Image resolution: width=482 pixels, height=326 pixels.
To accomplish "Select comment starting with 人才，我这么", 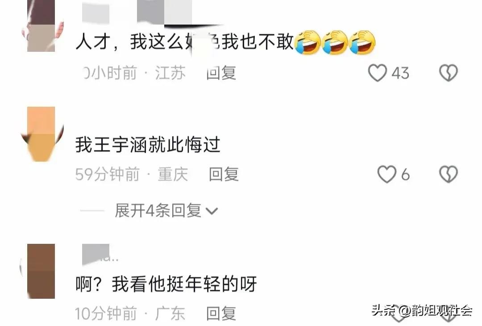I will 225,42.
